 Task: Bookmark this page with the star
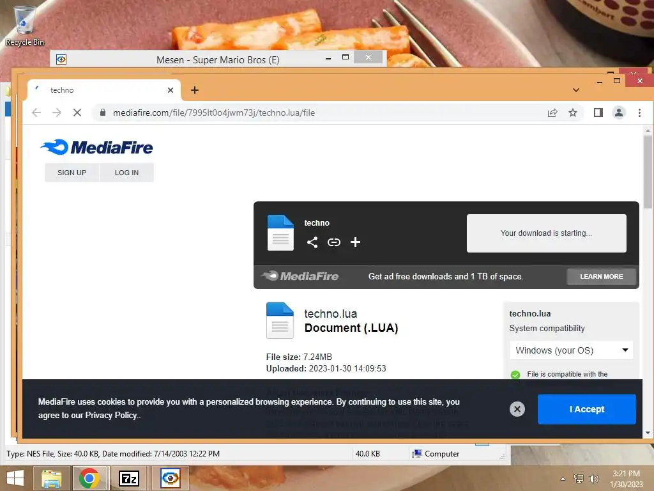pyautogui.click(x=573, y=113)
